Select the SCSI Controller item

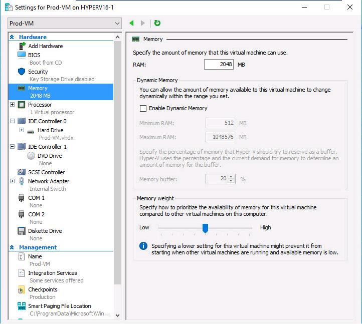pos(47,172)
